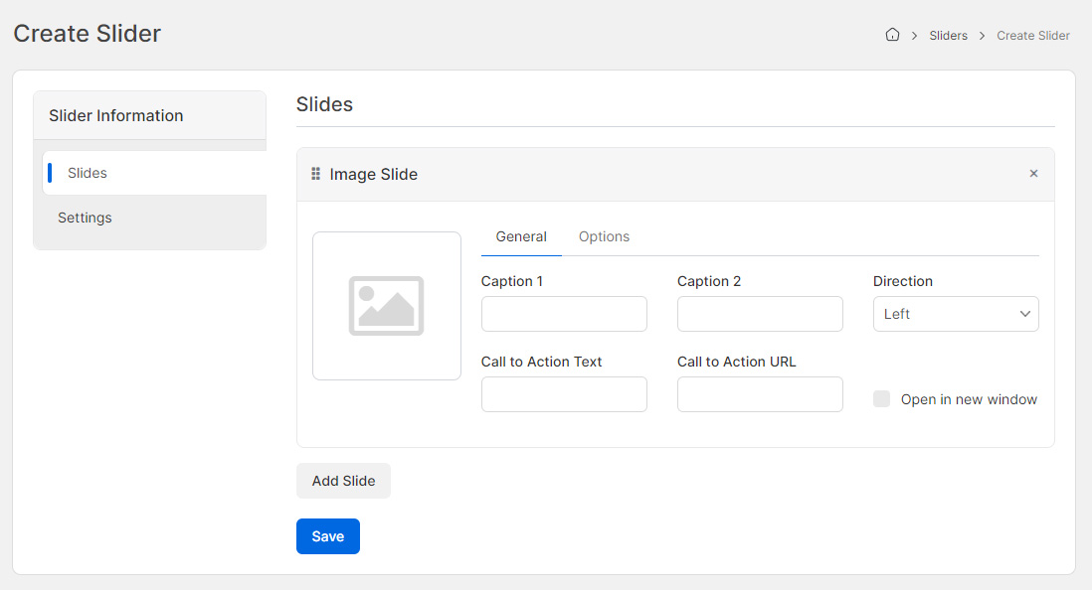
Task: Click into the Caption 2 field
Action: pyautogui.click(x=760, y=314)
